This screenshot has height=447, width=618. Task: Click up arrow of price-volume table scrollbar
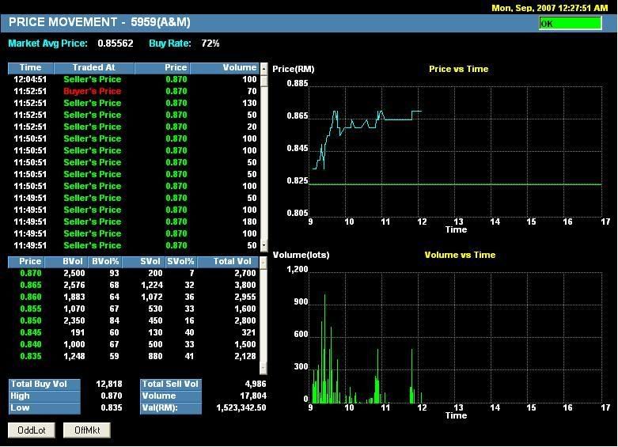click(x=264, y=262)
